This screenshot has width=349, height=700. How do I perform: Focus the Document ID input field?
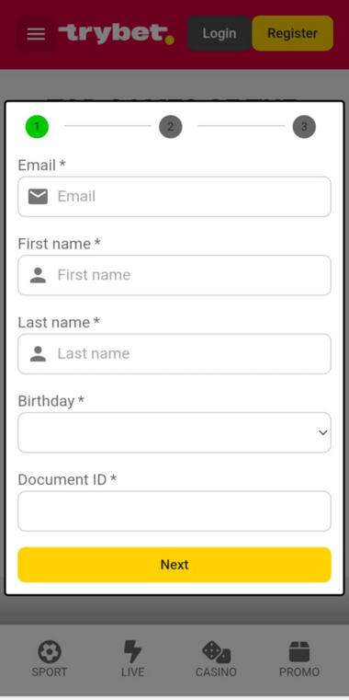[174, 511]
